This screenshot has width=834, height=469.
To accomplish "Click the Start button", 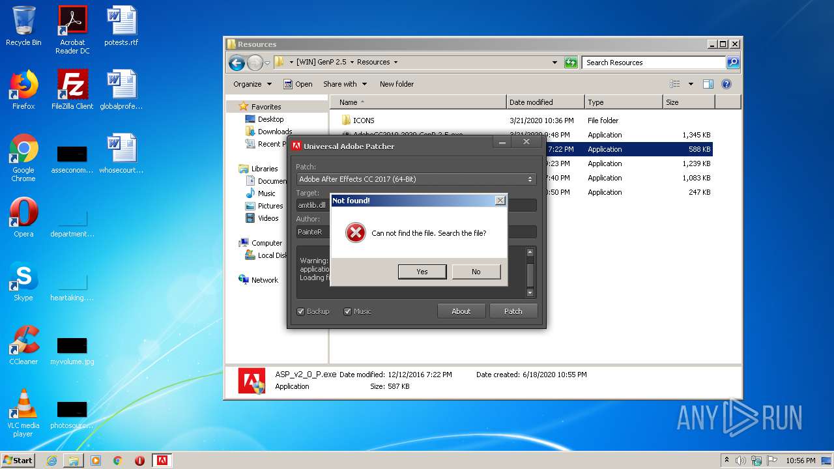I will [x=18, y=461].
